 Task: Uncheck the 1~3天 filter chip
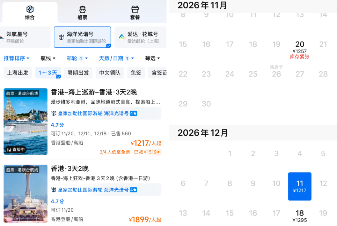click(x=48, y=73)
